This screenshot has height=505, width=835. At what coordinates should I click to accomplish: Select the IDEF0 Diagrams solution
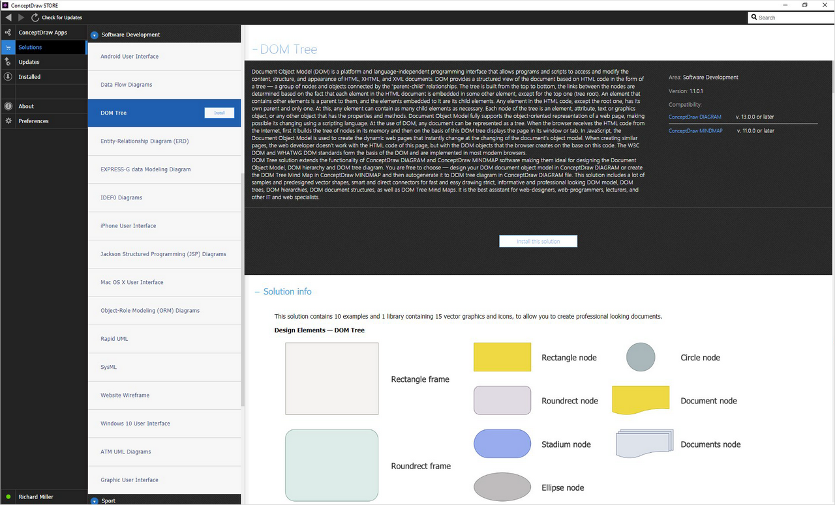click(x=164, y=197)
